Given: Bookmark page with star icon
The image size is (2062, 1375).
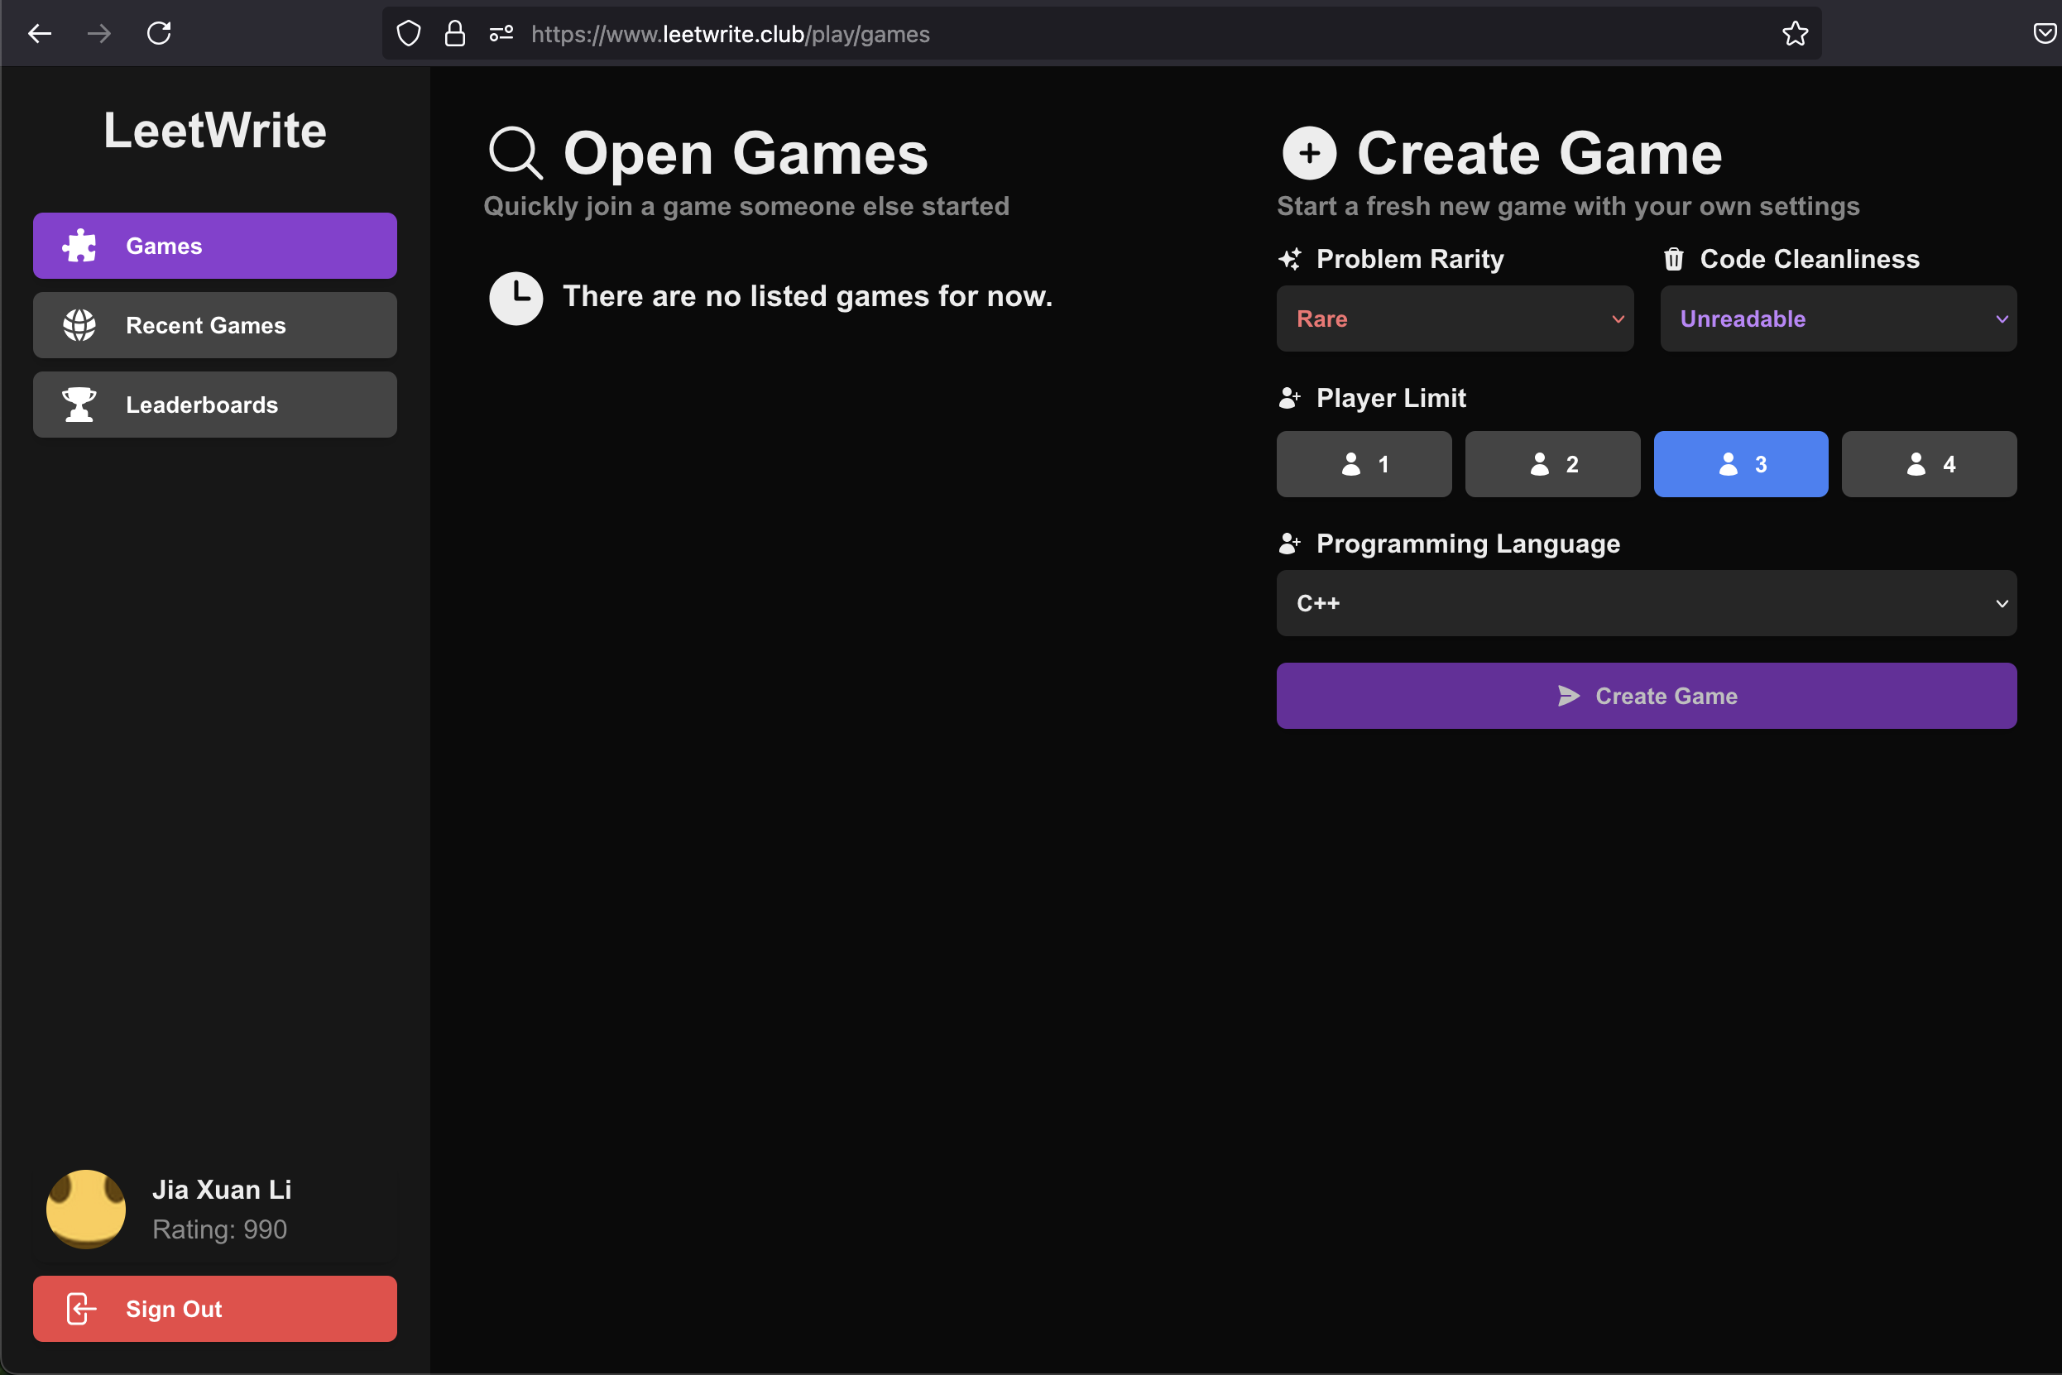Looking at the screenshot, I should point(1795,34).
